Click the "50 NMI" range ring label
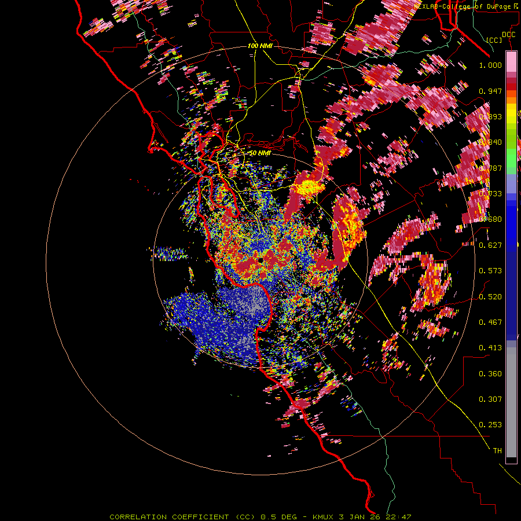The image size is (521, 521). click(260, 153)
